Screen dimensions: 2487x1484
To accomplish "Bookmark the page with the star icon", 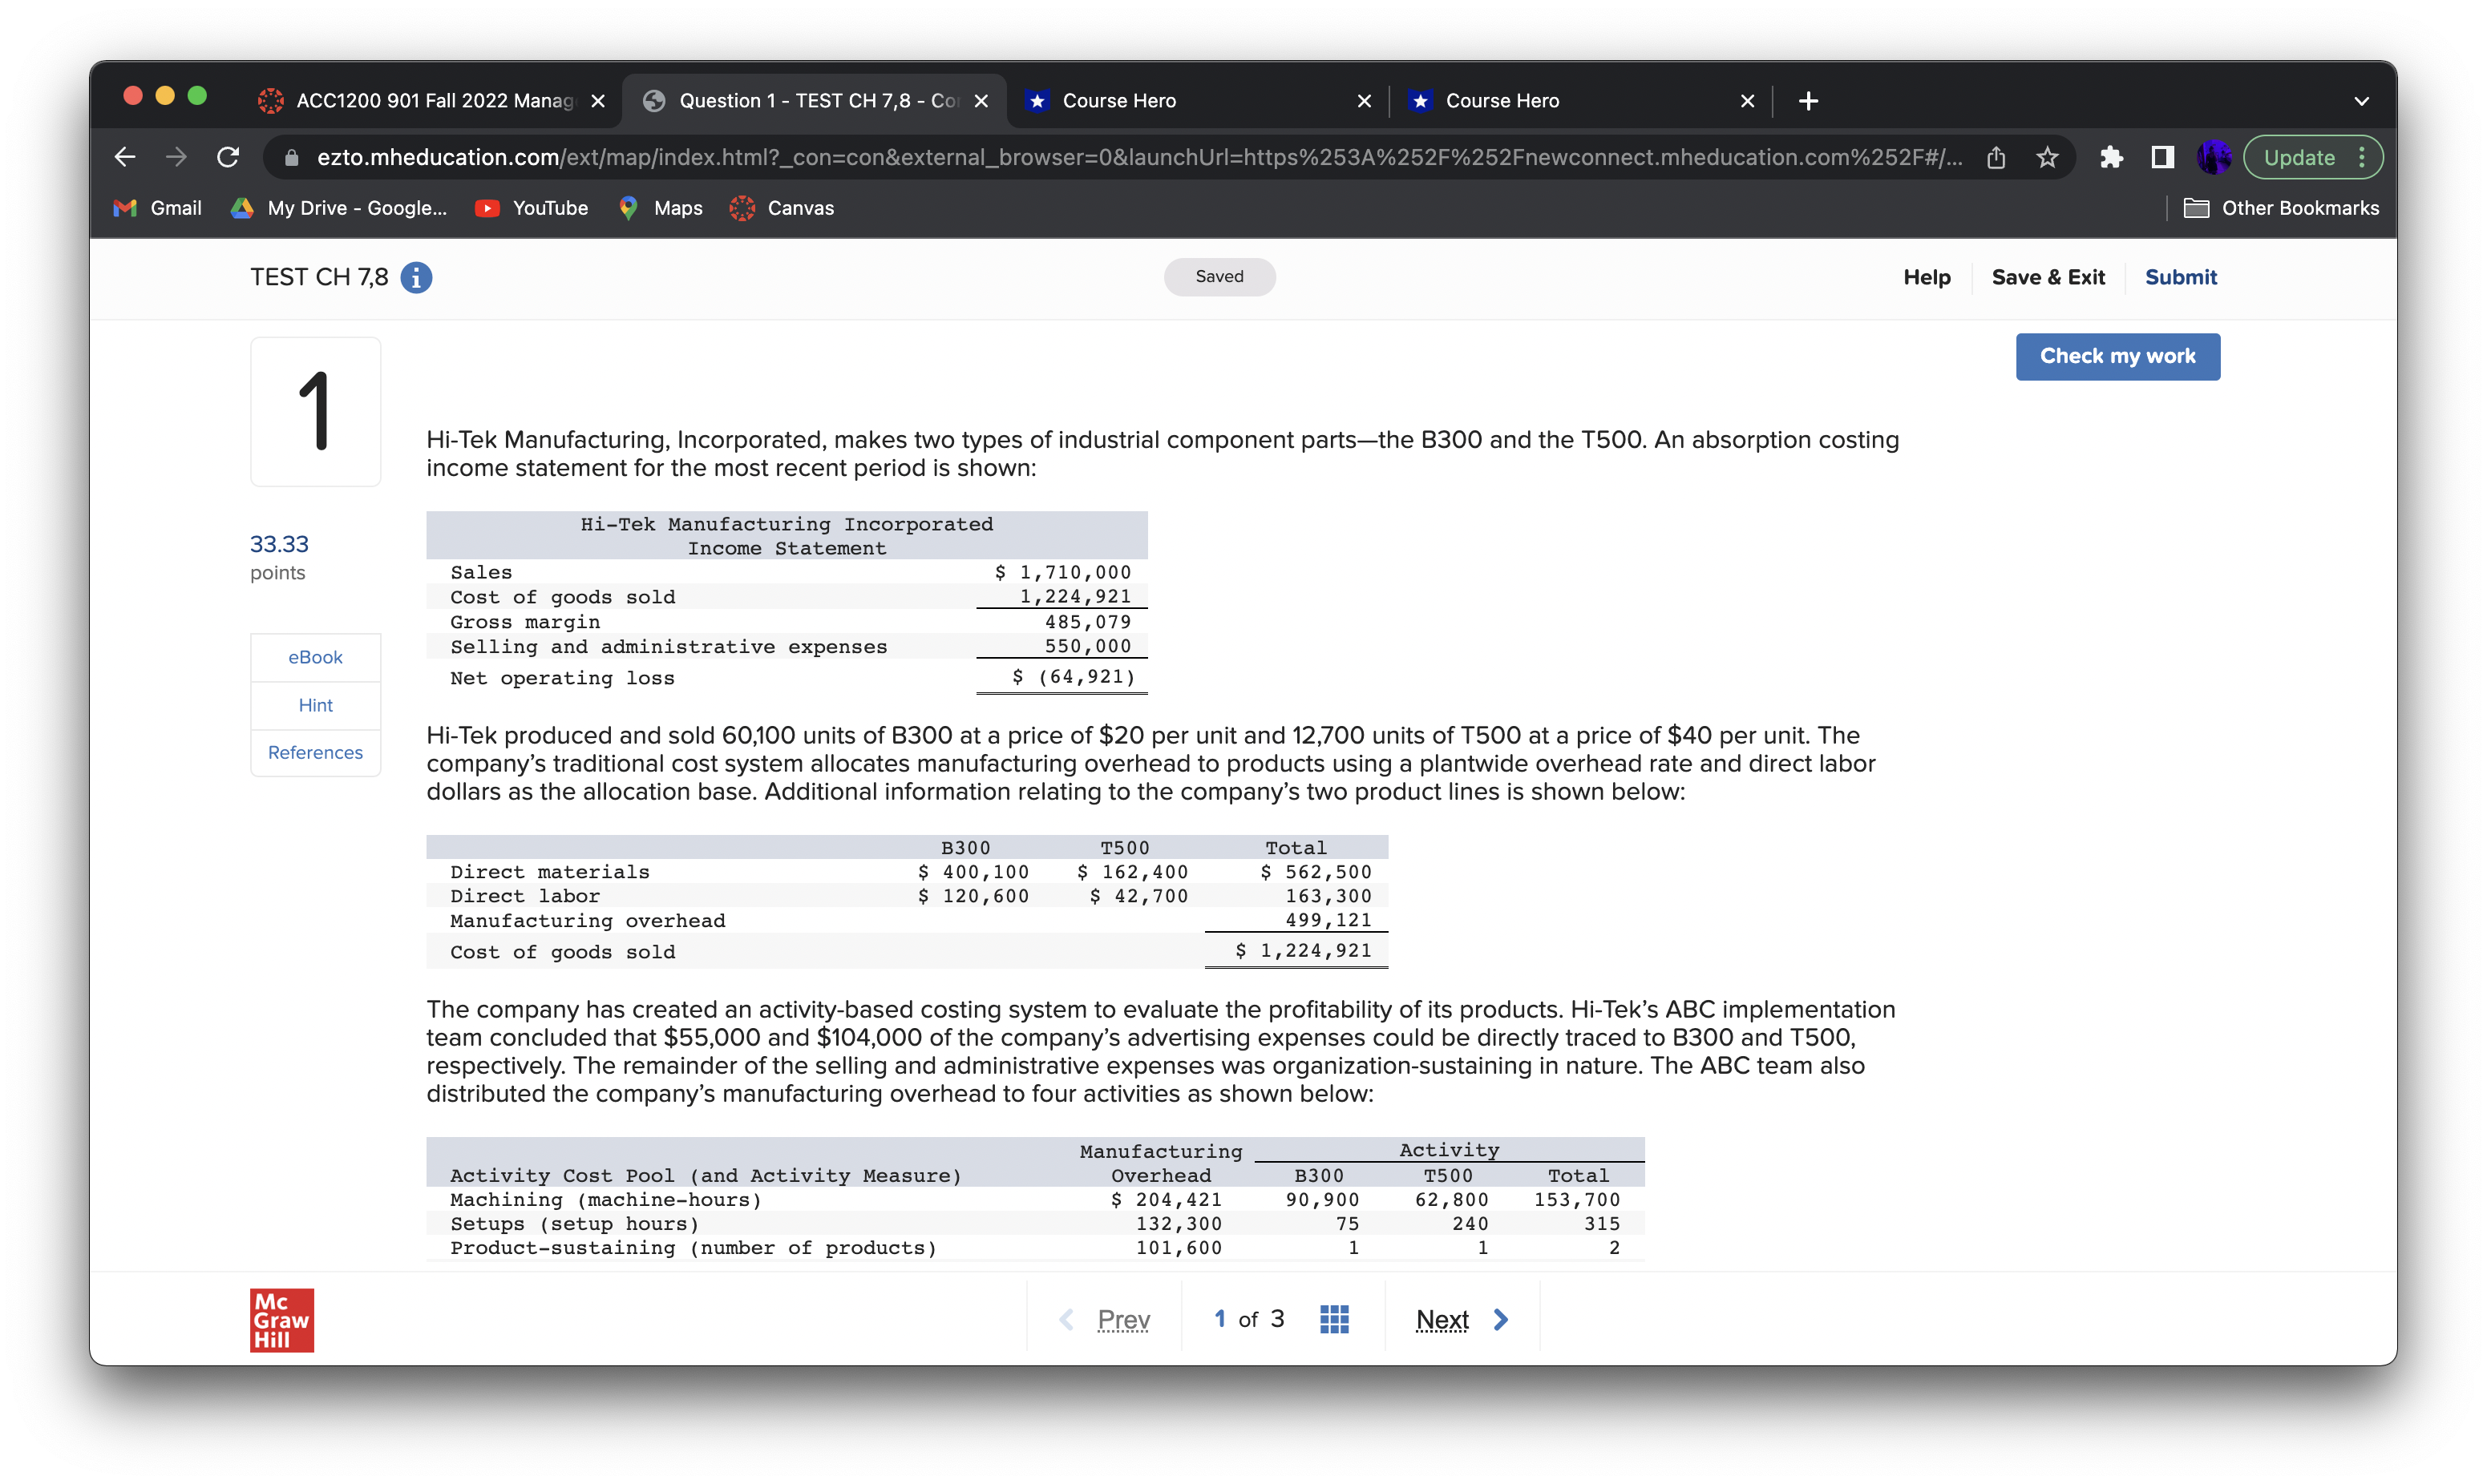I will pos(2048,157).
